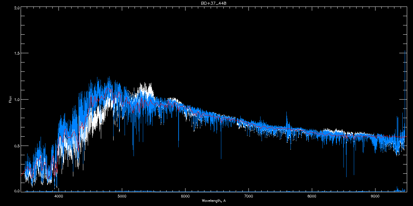Mark the deepest blue absorption line bottom near 8500
The image size is (413, 206).
pos(346,176)
